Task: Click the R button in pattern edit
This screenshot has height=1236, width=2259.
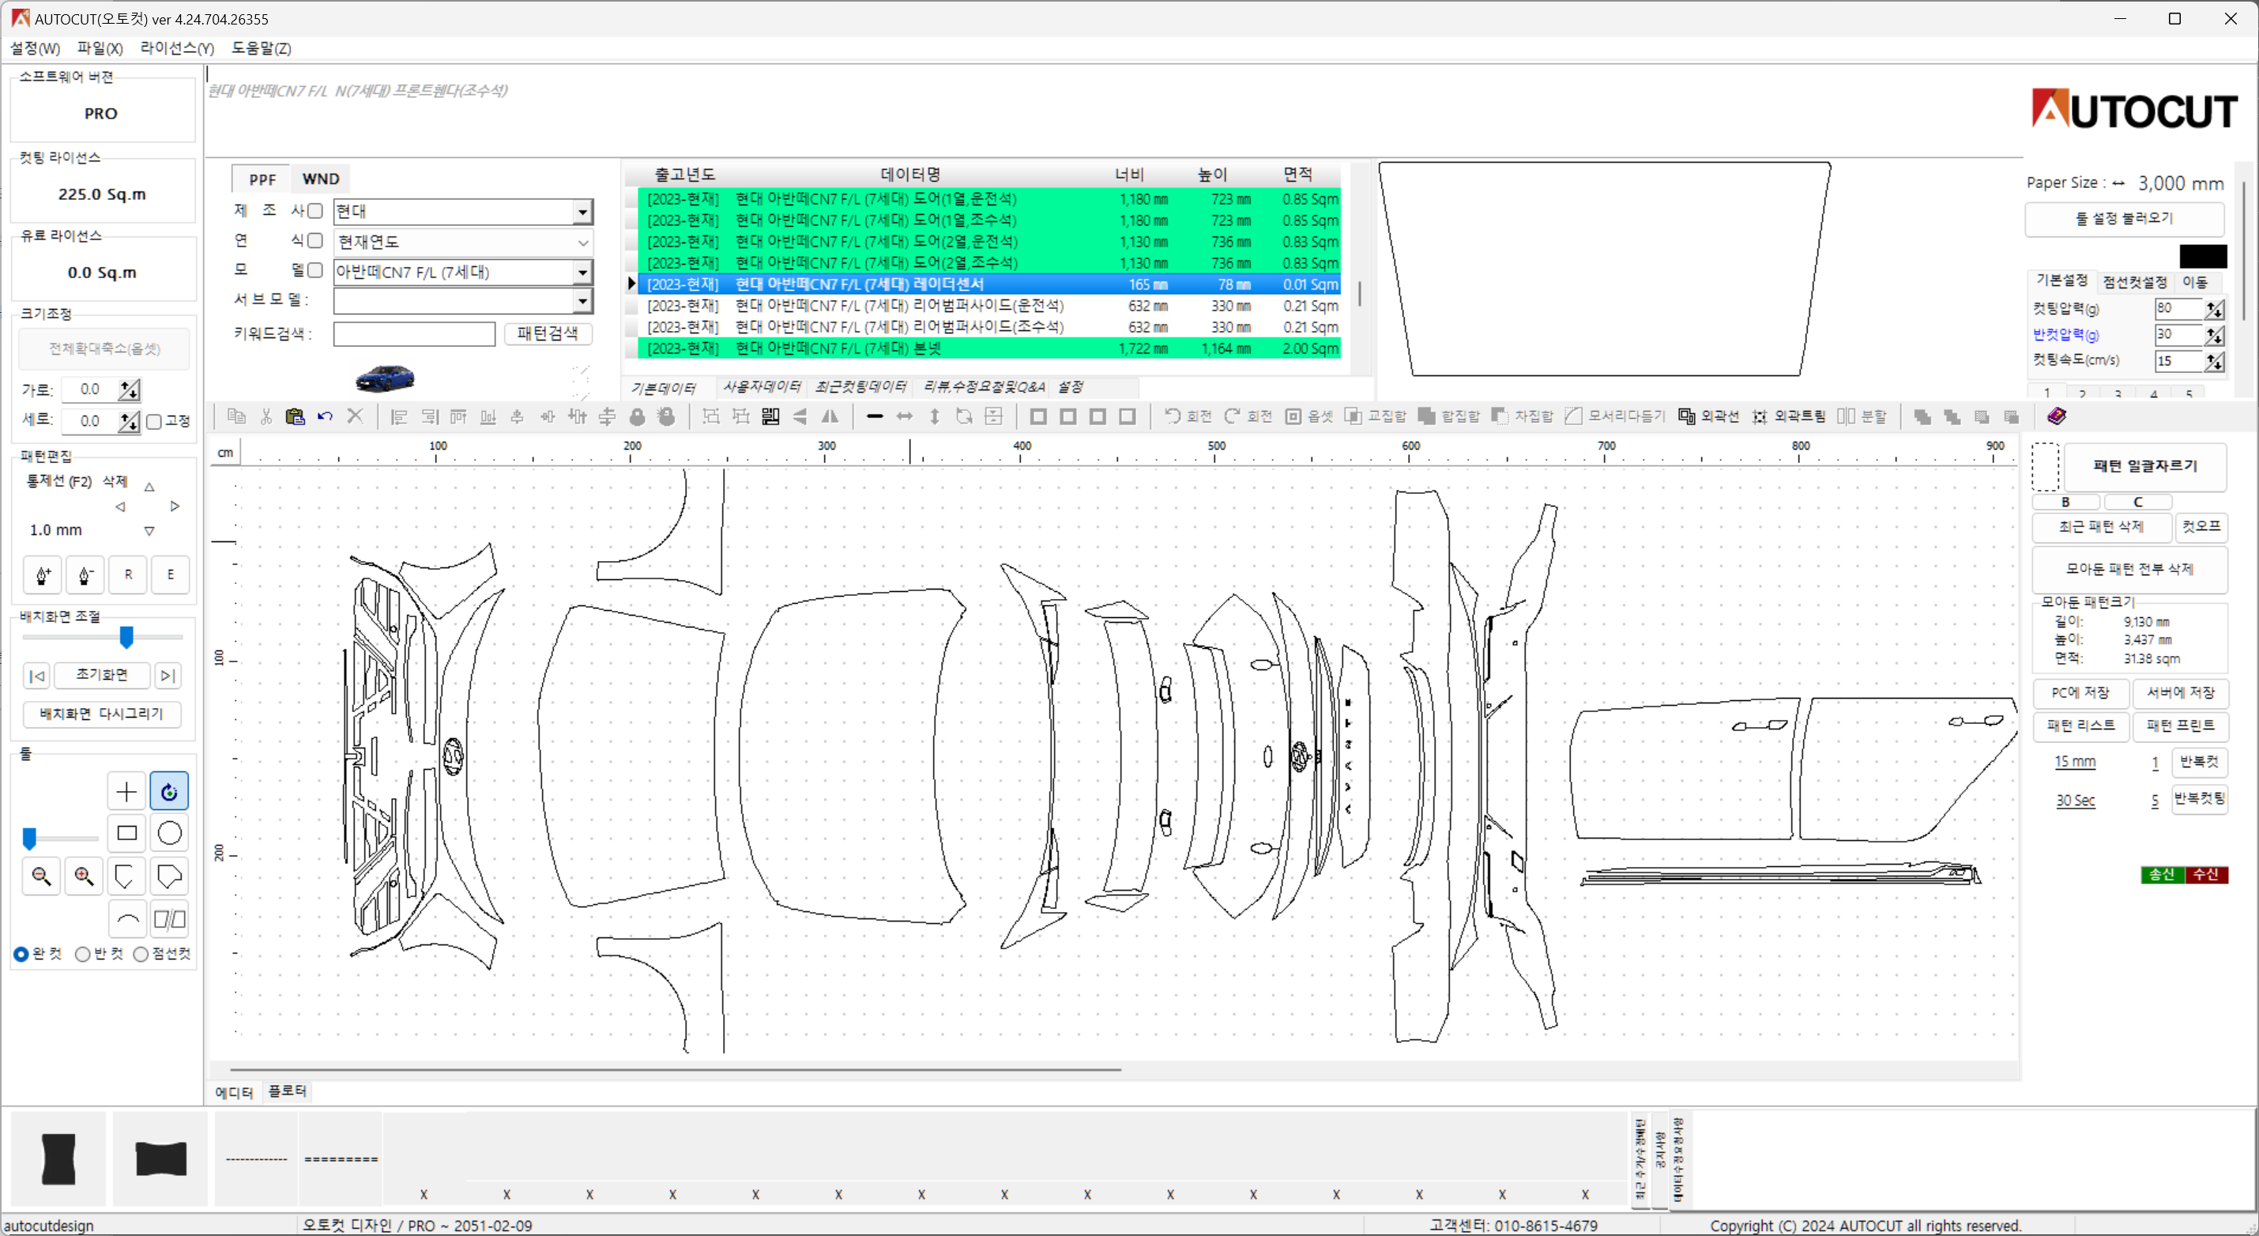Action: [x=128, y=575]
